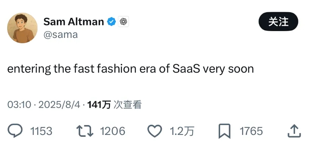
Task: Click the 1765 bookmarks count
Action: (251, 131)
